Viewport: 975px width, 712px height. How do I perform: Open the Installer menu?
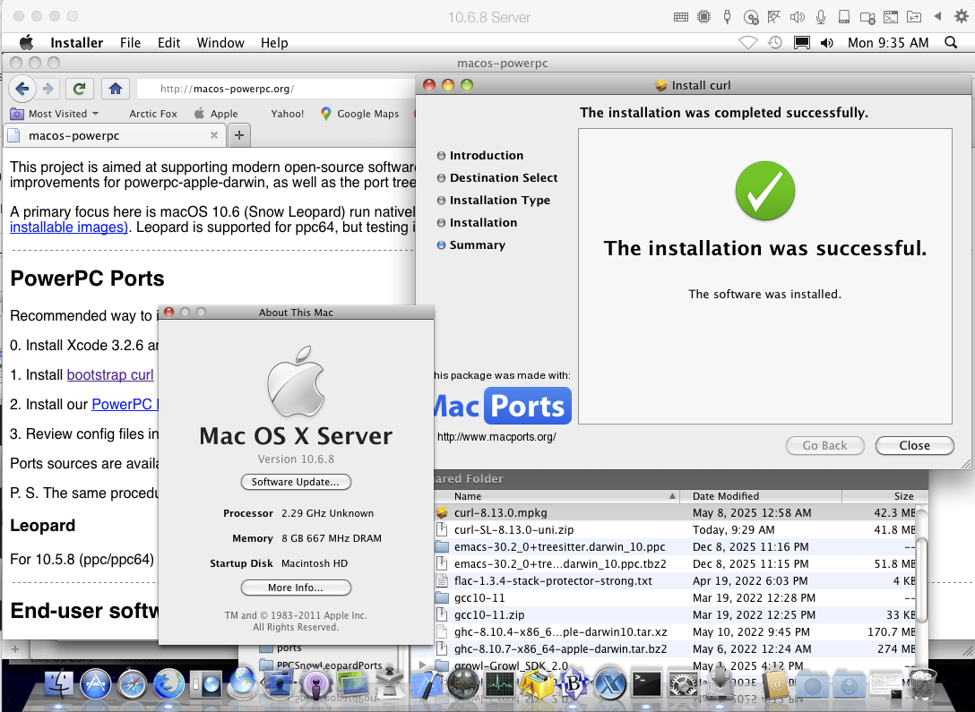coord(76,42)
